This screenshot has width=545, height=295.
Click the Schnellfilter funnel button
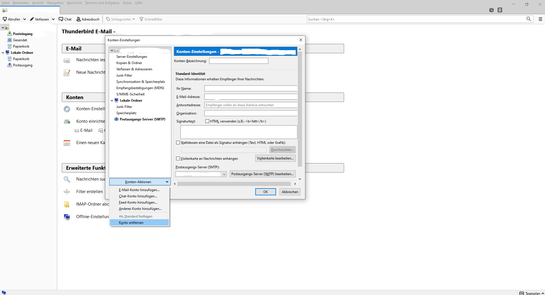tap(151, 19)
